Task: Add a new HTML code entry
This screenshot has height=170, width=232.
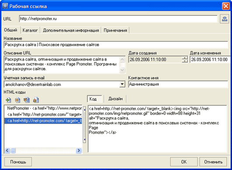Action: 8,100
